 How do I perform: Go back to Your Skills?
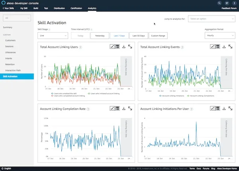point(8,8)
